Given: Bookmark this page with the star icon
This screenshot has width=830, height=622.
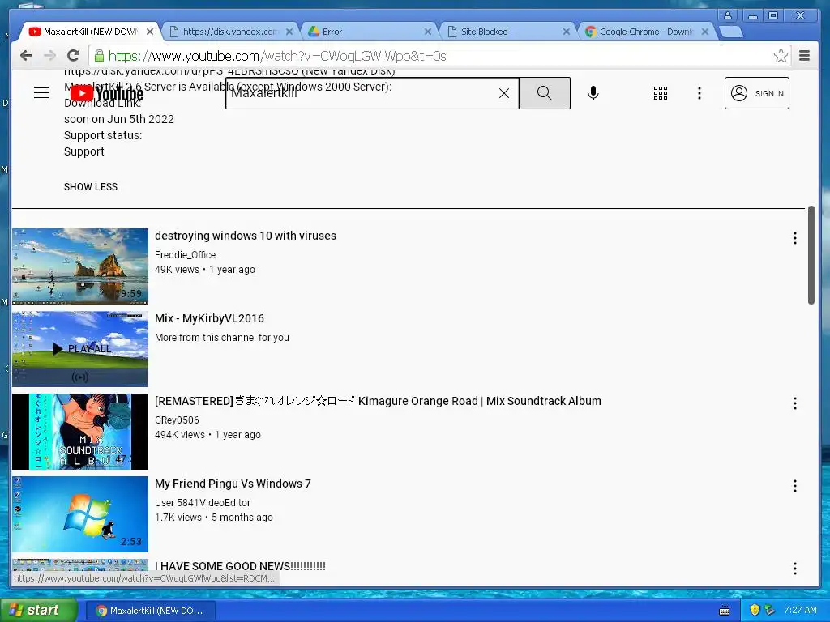Looking at the screenshot, I should (x=781, y=56).
